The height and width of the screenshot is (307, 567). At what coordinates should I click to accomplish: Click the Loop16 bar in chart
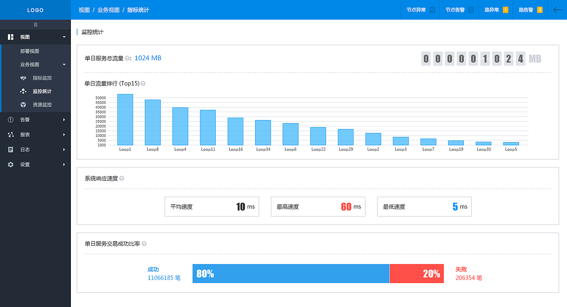tap(235, 132)
